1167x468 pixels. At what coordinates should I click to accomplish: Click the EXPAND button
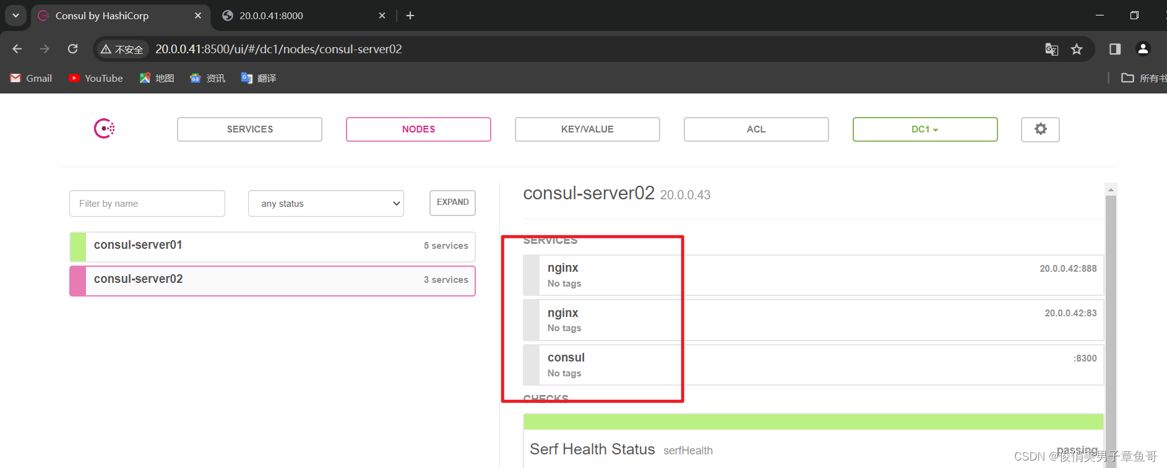[x=452, y=202]
